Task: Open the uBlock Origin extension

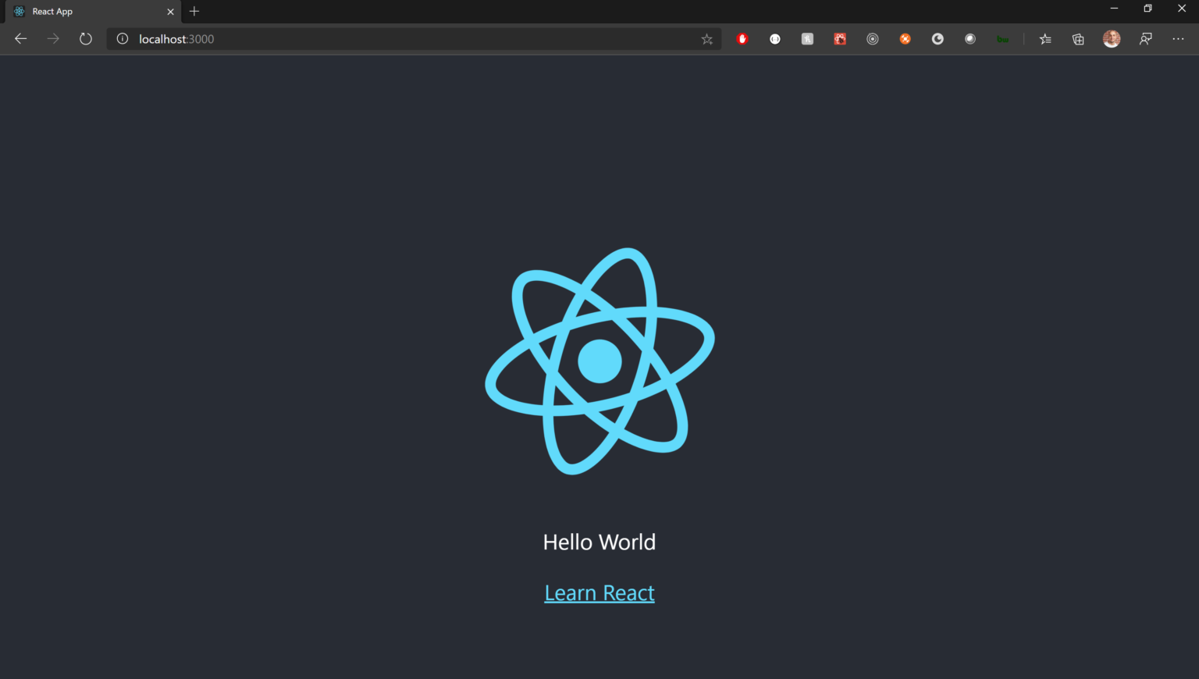Action: click(742, 38)
